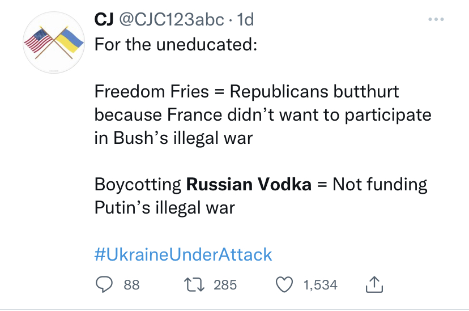Image resolution: width=469 pixels, height=311 pixels.
Task: Click the "in Bush's illegal war" text line
Action: point(173,138)
